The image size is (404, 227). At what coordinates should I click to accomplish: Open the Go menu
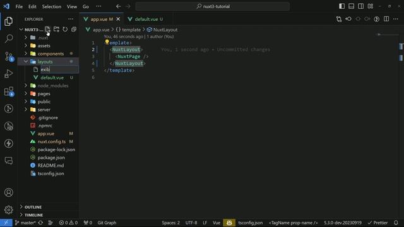[86, 6]
